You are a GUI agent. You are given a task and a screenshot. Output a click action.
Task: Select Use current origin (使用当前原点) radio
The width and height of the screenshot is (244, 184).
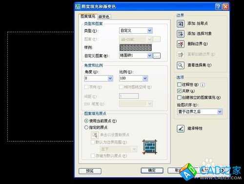(x=86, y=121)
